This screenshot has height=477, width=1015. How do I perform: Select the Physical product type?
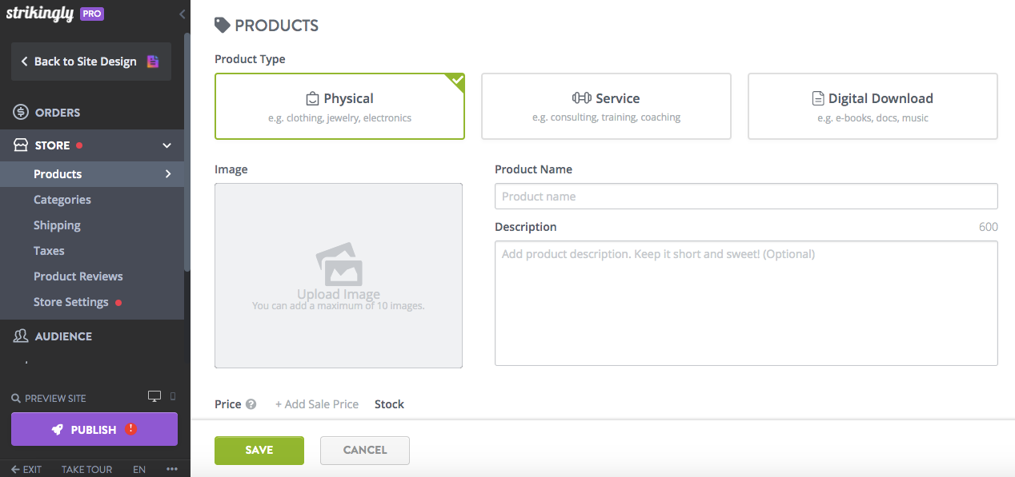(339, 106)
